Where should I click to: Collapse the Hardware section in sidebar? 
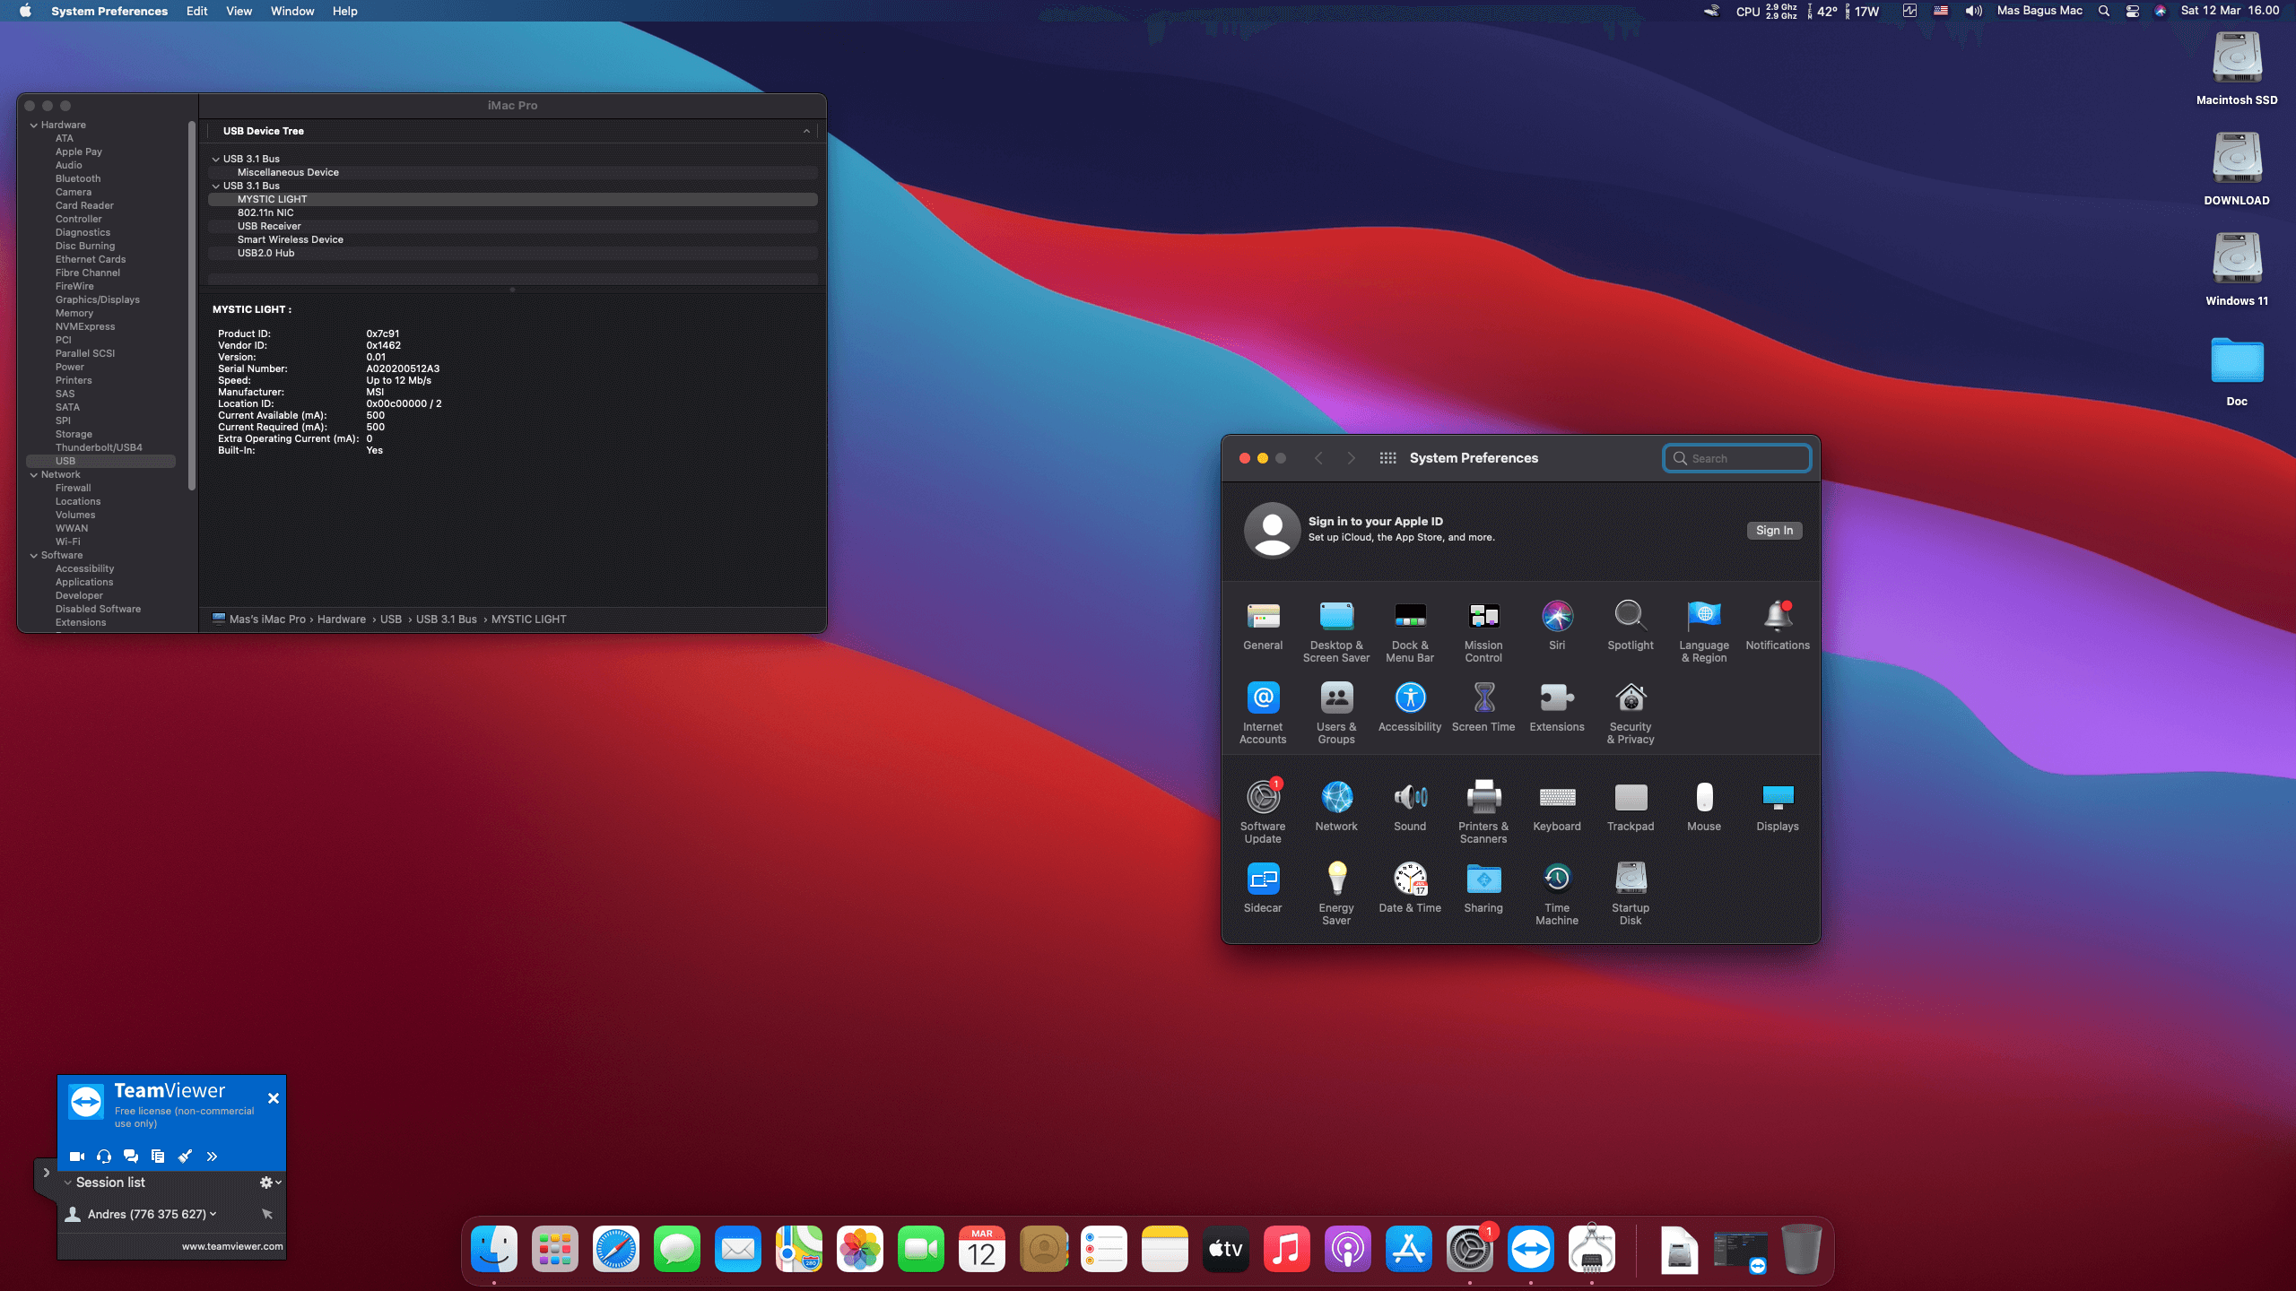34,126
